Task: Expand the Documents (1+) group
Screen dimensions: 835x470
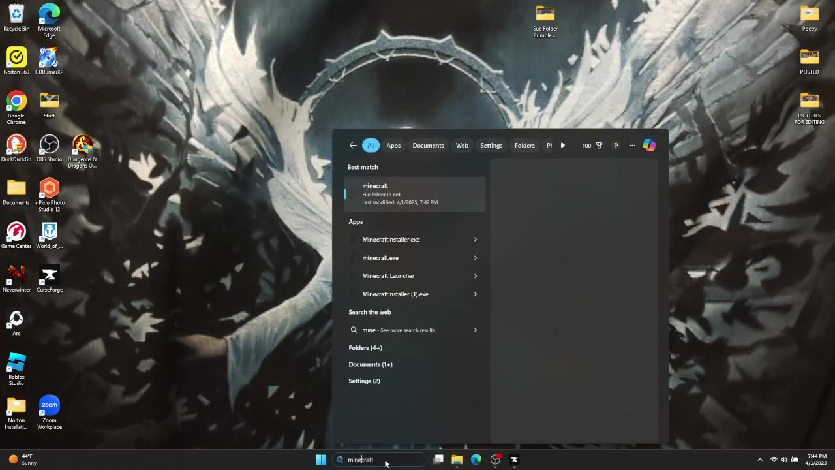Action: coord(371,364)
